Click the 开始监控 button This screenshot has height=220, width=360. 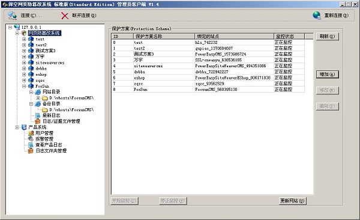[125, 201]
